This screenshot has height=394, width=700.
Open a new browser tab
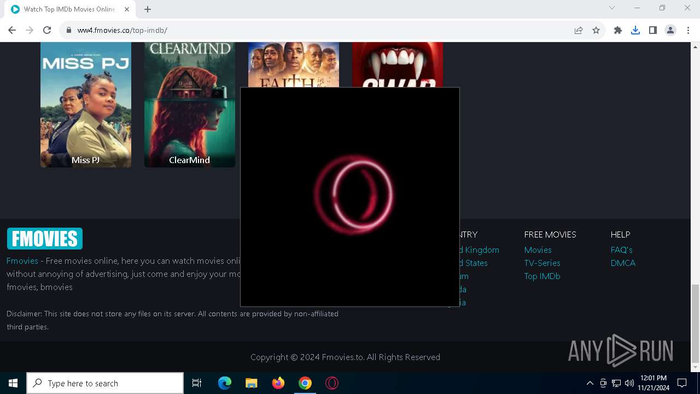click(x=148, y=9)
